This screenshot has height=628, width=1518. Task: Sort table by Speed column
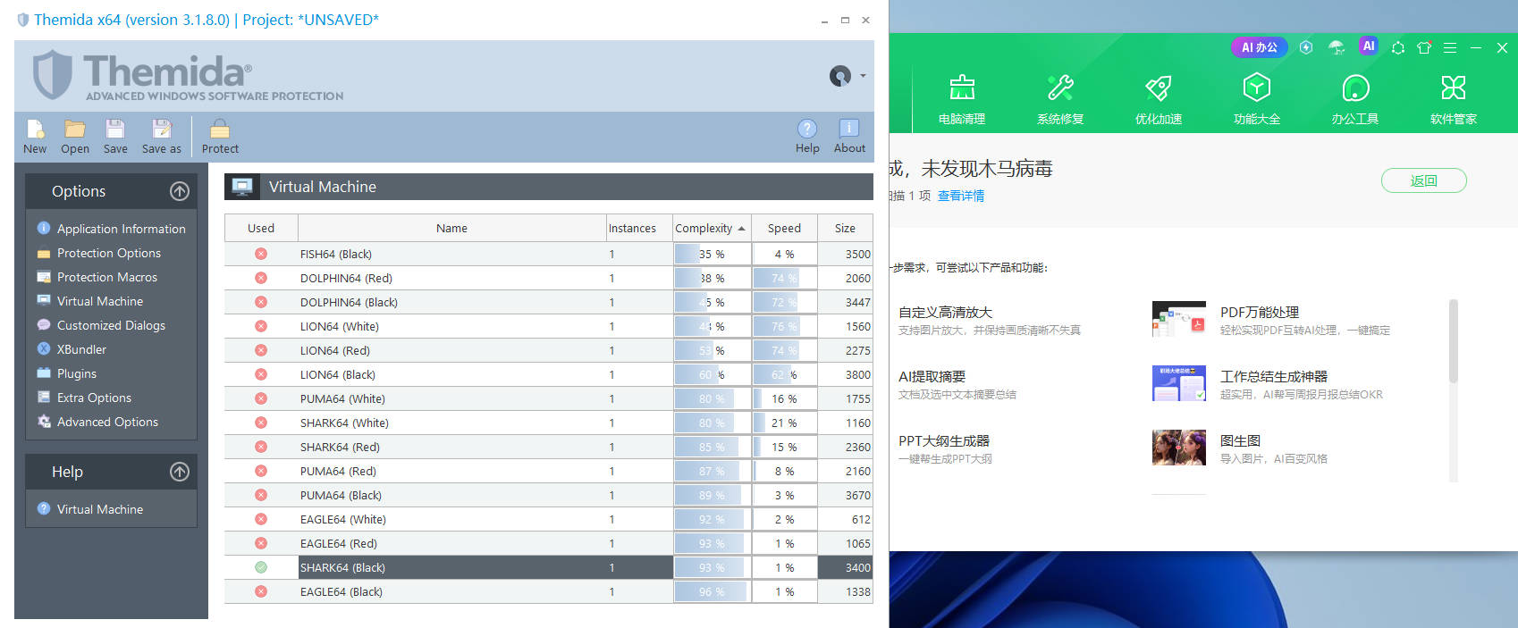(784, 228)
